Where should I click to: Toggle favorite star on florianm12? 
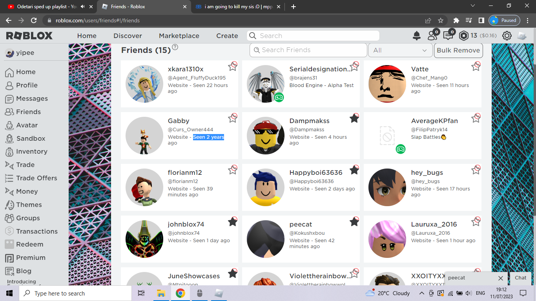pyautogui.click(x=233, y=170)
